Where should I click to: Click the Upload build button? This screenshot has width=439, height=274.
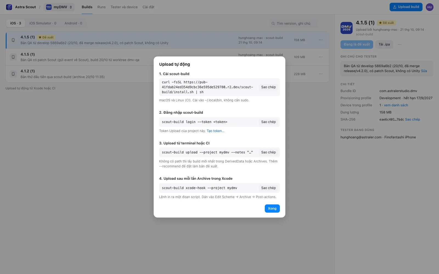[406, 7]
